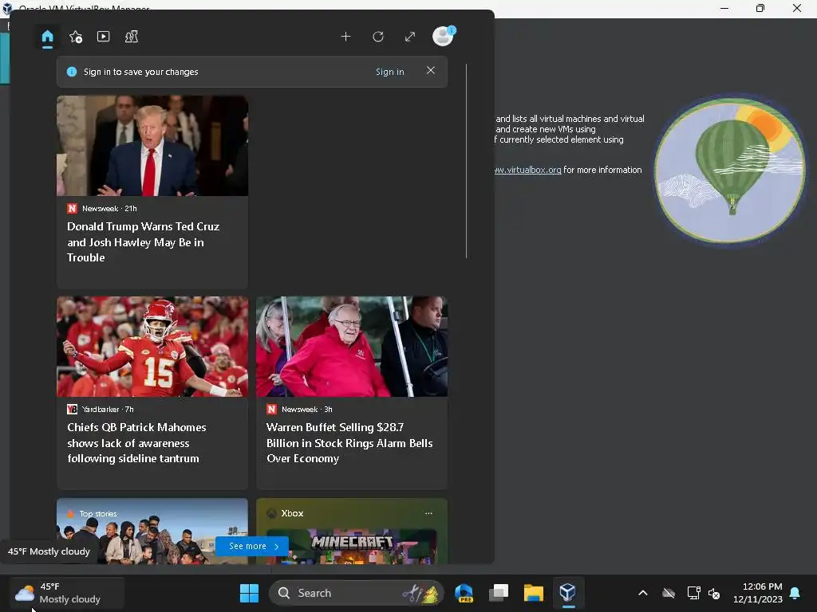Image resolution: width=817 pixels, height=612 pixels.
Task: Click the Minecraft game banner
Action: (x=352, y=547)
